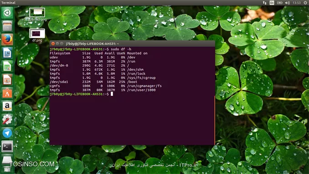Open System Settings from the launcher
Screen dimensions: 309x174
(7, 120)
